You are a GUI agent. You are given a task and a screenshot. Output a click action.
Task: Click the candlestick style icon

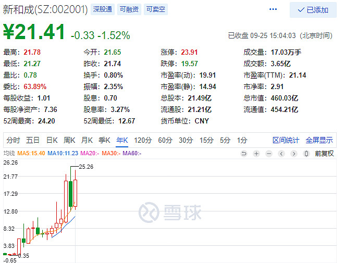click(306, 153)
